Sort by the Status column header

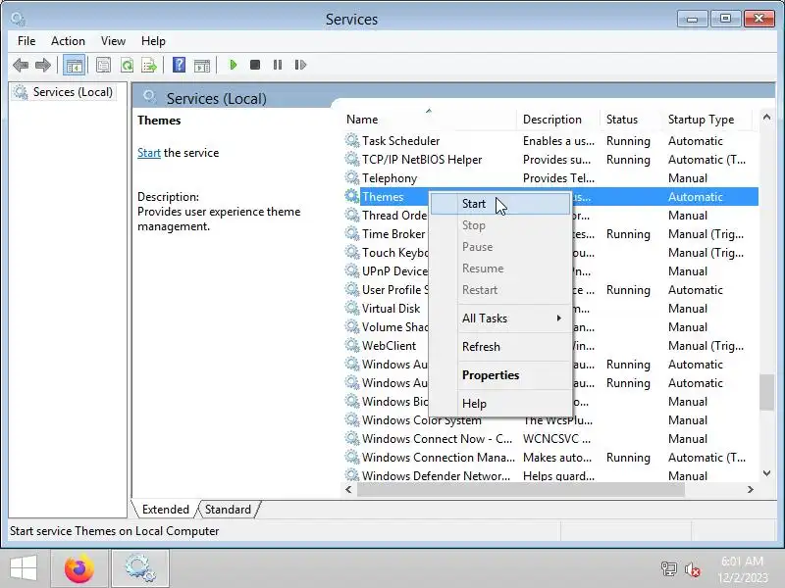click(631, 120)
